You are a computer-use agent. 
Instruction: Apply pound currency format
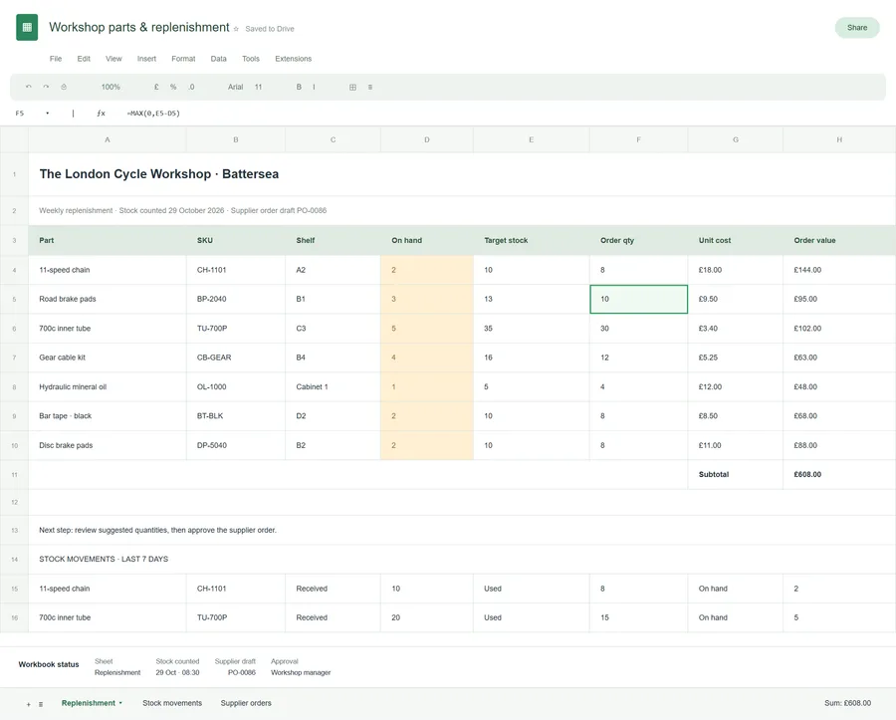[x=156, y=87]
